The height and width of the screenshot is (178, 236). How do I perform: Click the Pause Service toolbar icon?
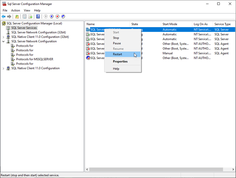tap(52, 17)
